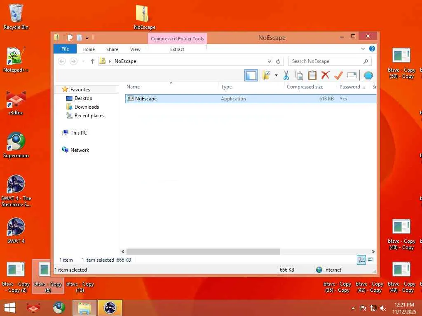The image size is (422, 316).
Task: Click the File Explorer taskbar button
Action: tap(84, 308)
